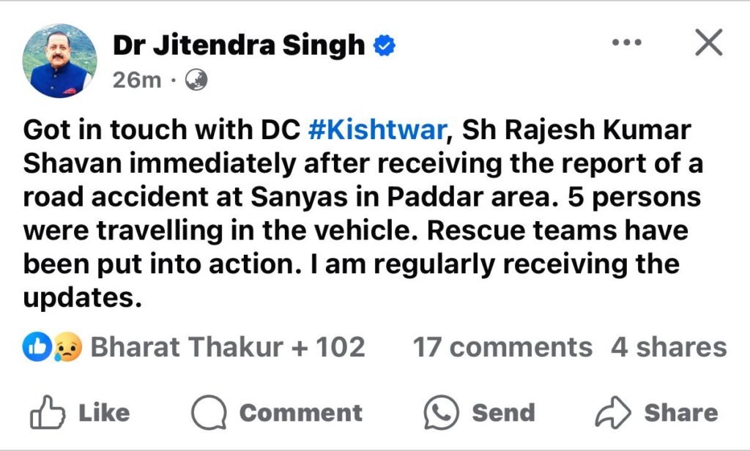Click the blue thumbs-up reaction emoji
750x451 pixels.
click(x=39, y=347)
